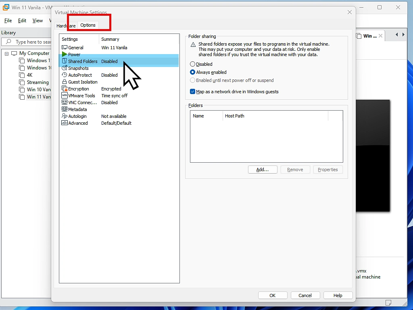Click the Encryption icon
This screenshot has height=310, width=413.
(x=64, y=88)
